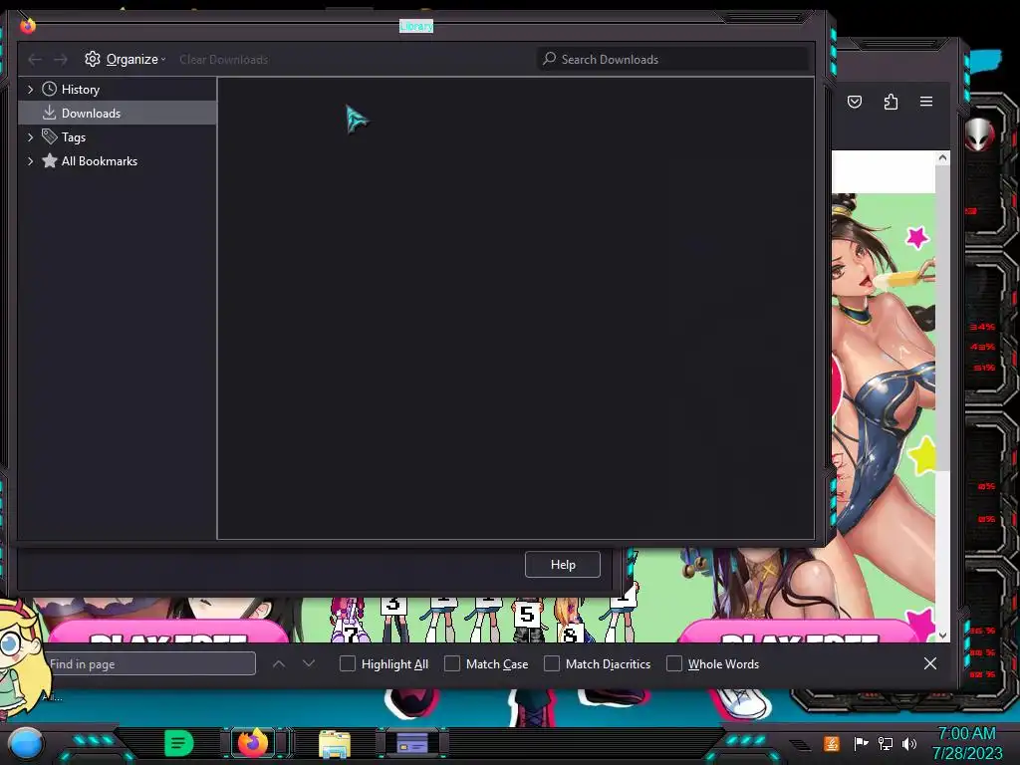Viewport: 1020px width, 765px height.
Task: Open the Firefox Extensions puzzle icon
Action: (x=891, y=102)
